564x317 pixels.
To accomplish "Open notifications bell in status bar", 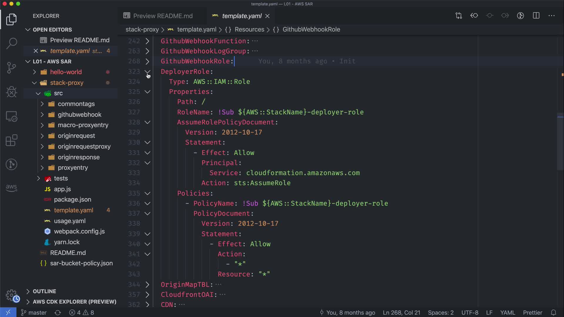I will (553, 313).
